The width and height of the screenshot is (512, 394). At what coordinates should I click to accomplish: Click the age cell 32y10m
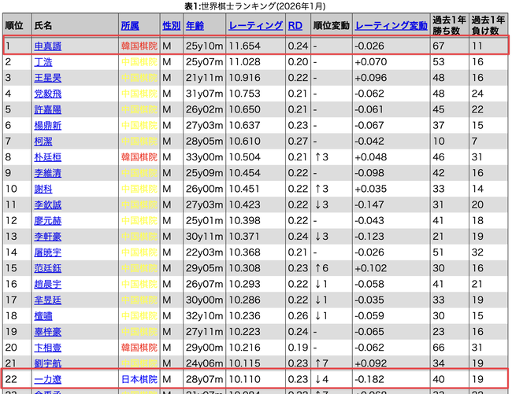tap(205, 316)
